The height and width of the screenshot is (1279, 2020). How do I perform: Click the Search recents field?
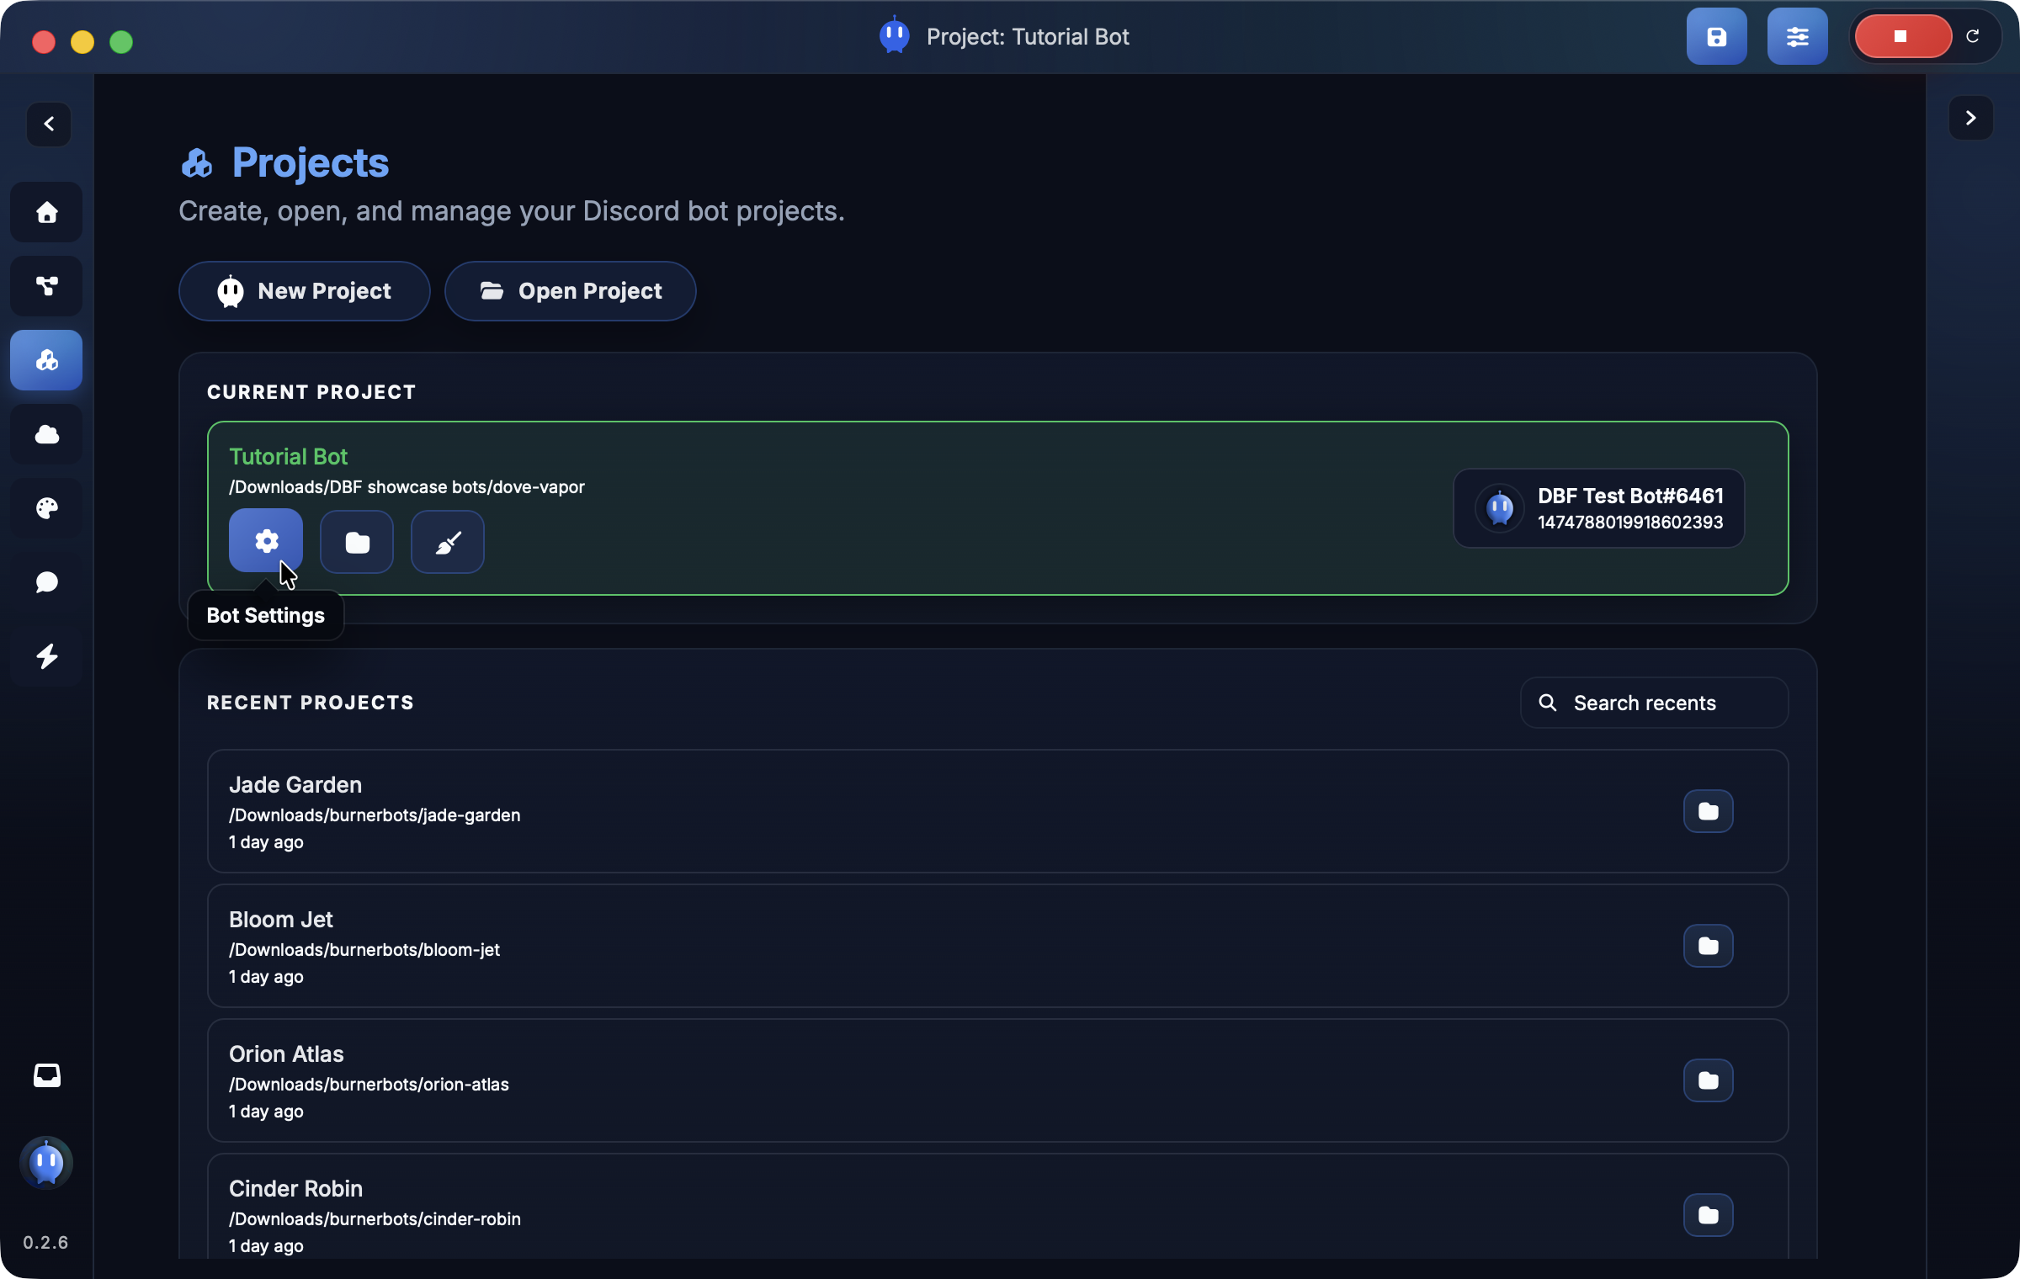click(1654, 703)
